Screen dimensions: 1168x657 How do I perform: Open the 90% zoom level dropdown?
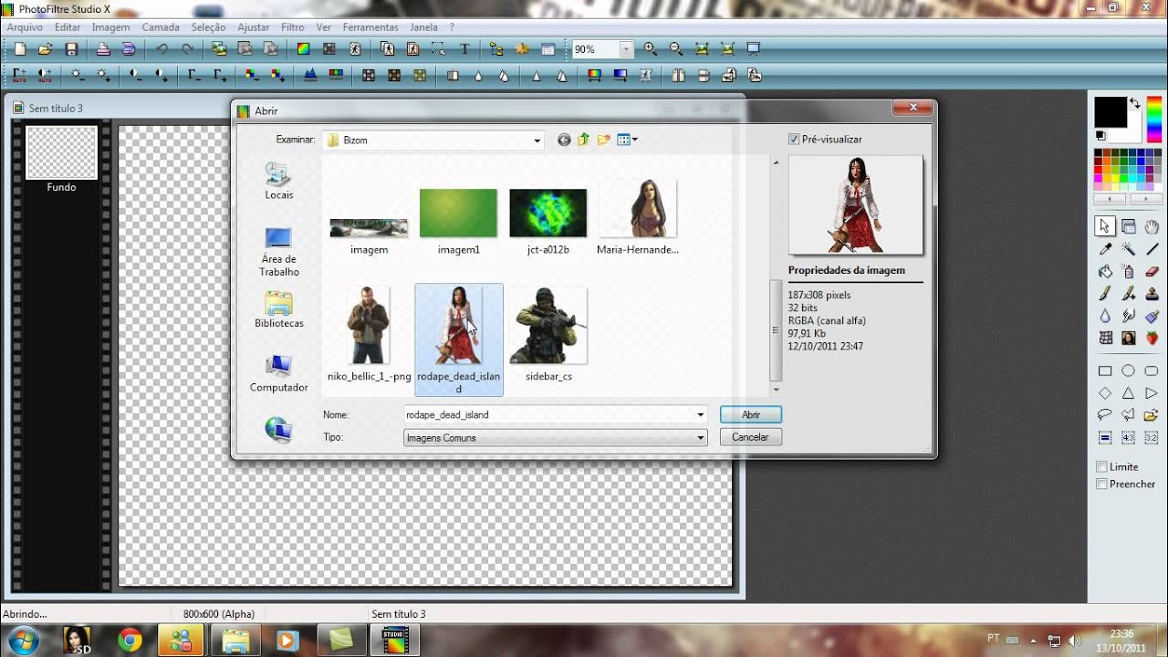(626, 49)
